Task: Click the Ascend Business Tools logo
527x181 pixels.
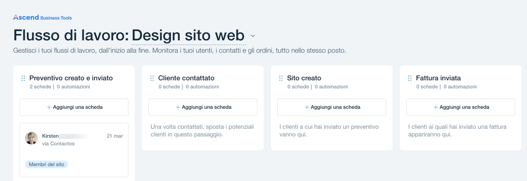Action: point(43,17)
